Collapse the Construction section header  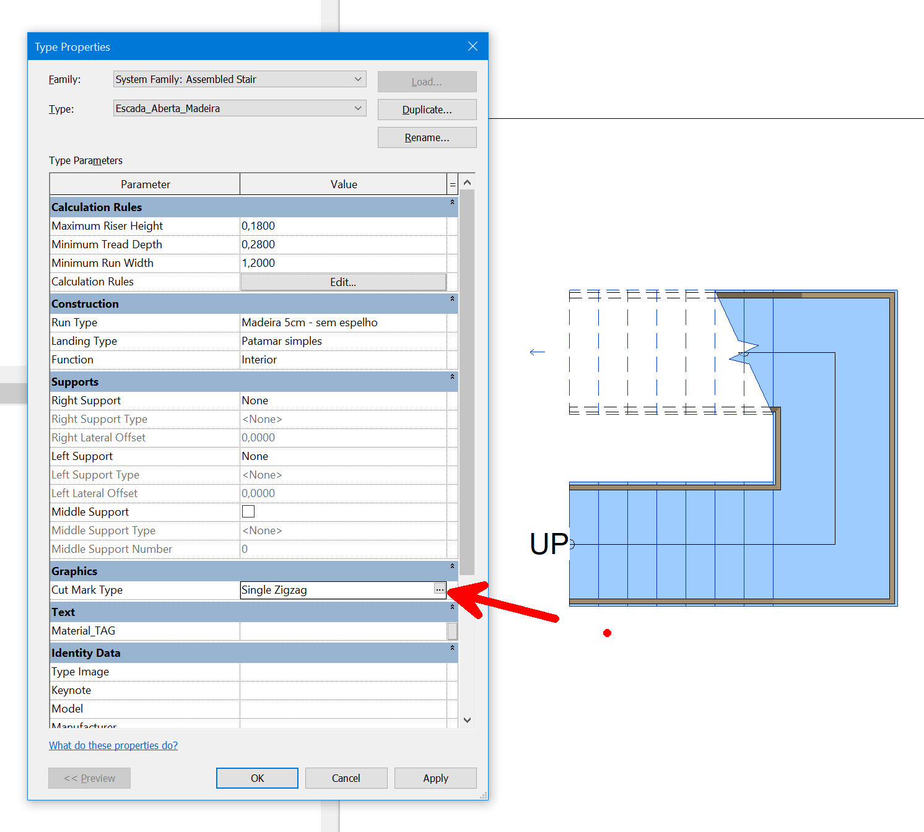click(451, 298)
